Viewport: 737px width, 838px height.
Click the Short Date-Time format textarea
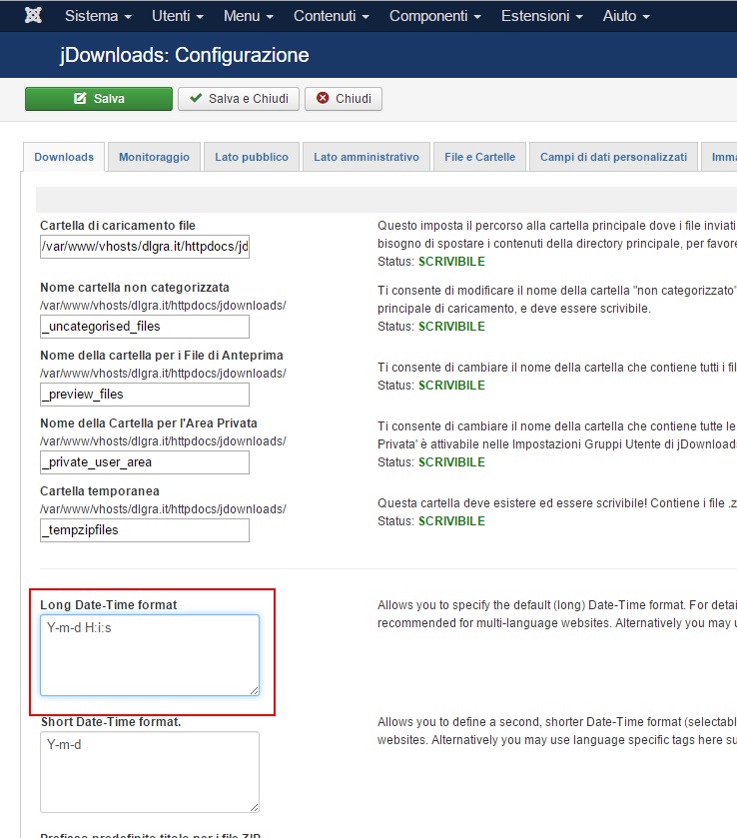click(x=150, y=772)
